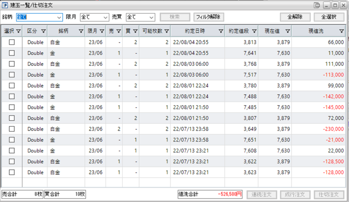
Task: Tick the checkbox for the first 白金 row
Action: tap(12, 42)
